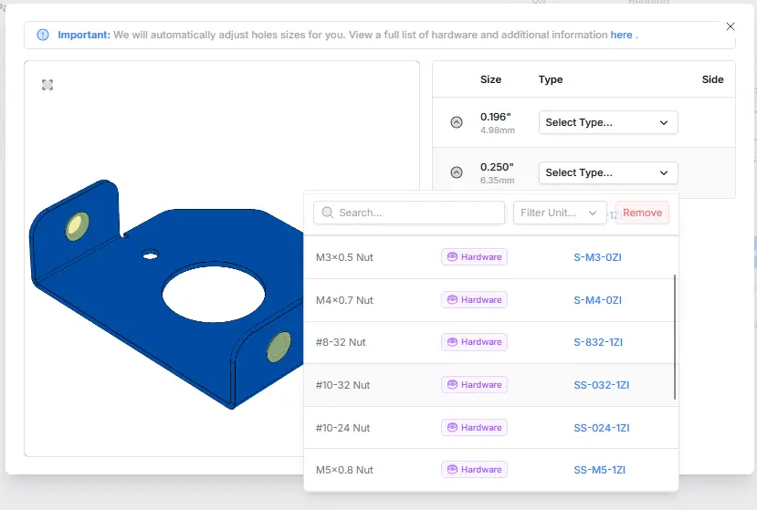Screen dimensions: 757x510
Task: Choose the M4×0.7 Nut option
Action: (344, 300)
